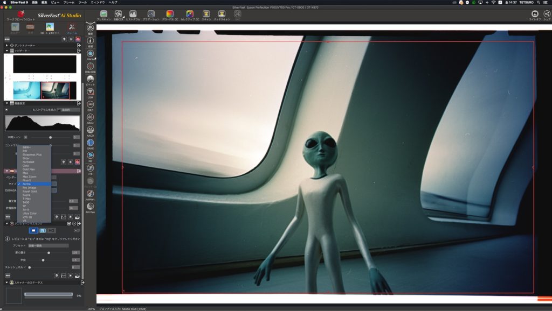Open the セレクティブ CC tool
The height and width of the screenshot is (311, 552).
189,14
